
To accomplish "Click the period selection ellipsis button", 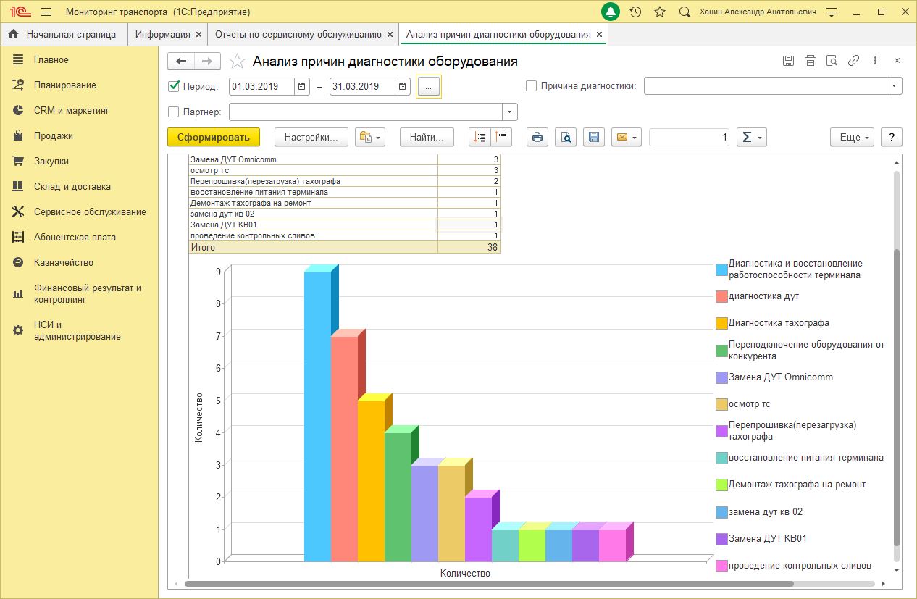I will [x=429, y=86].
